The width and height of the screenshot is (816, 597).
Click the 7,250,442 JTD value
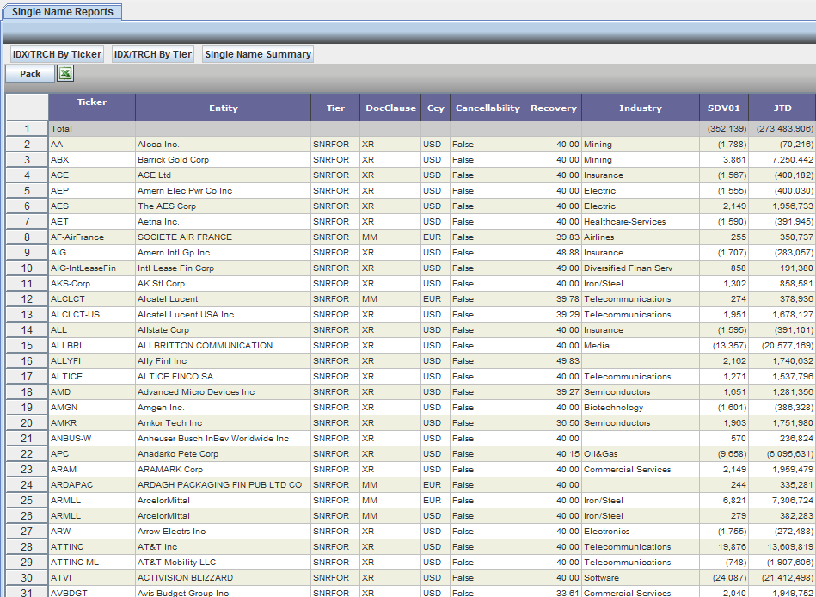tap(782, 160)
